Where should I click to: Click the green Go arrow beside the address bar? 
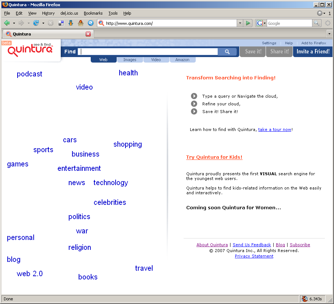[x=248, y=23]
